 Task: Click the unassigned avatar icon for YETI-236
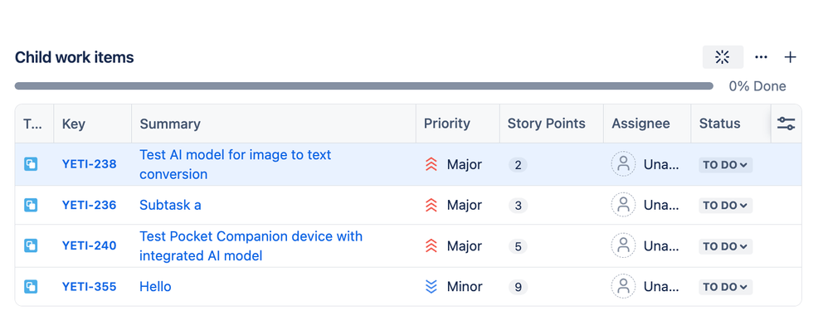(623, 205)
